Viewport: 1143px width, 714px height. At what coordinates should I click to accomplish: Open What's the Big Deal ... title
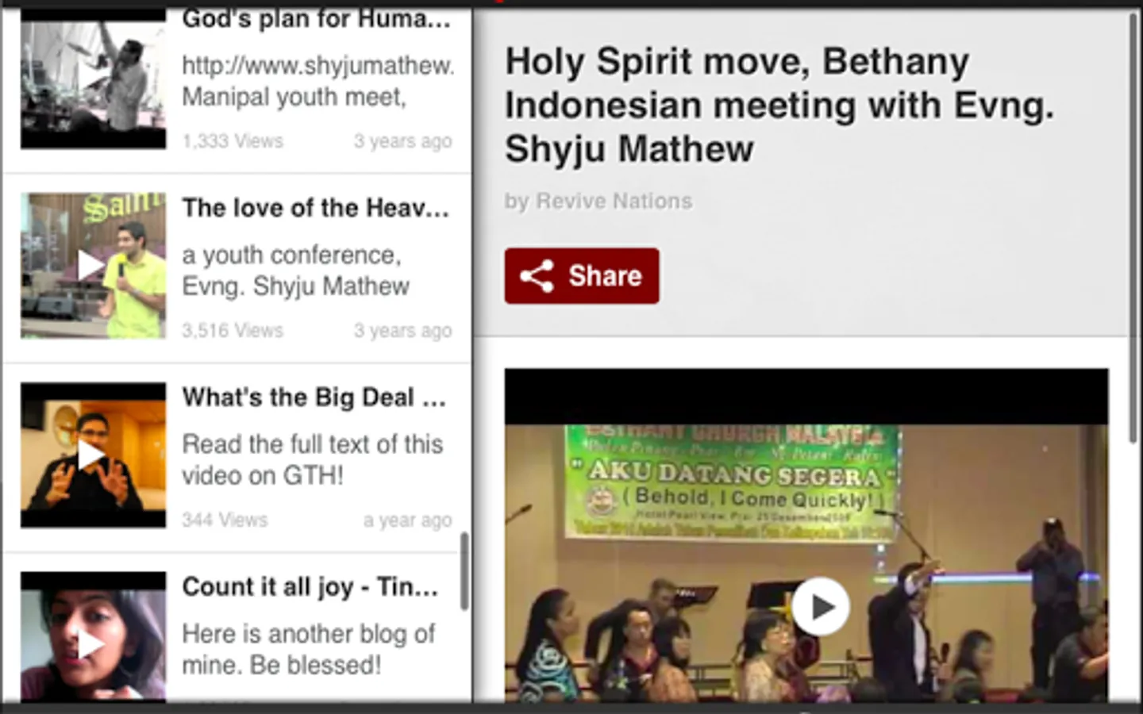314,397
